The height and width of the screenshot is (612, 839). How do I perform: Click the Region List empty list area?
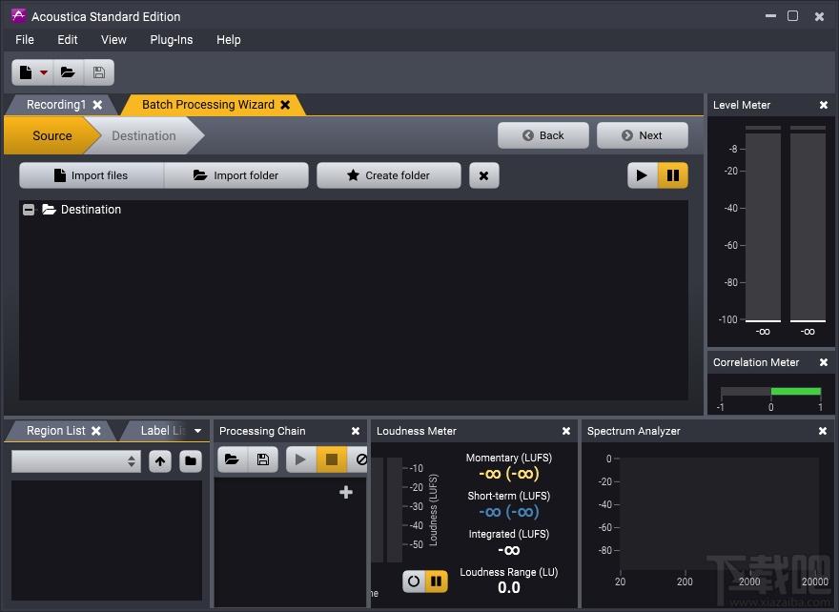tap(107, 541)
